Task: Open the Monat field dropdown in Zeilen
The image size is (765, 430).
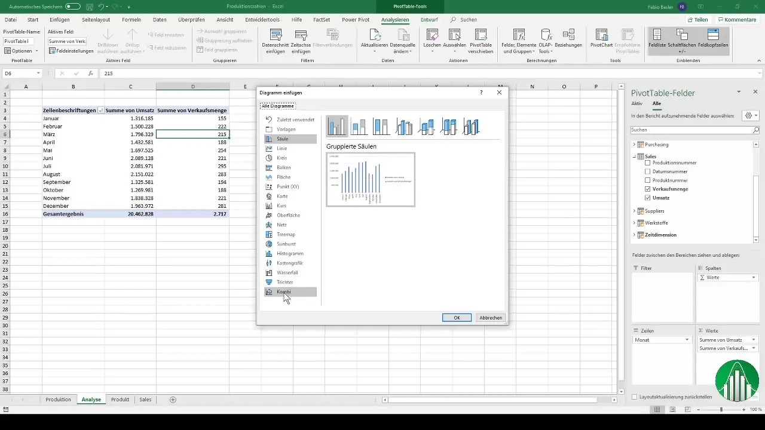Action: [688, 340]
